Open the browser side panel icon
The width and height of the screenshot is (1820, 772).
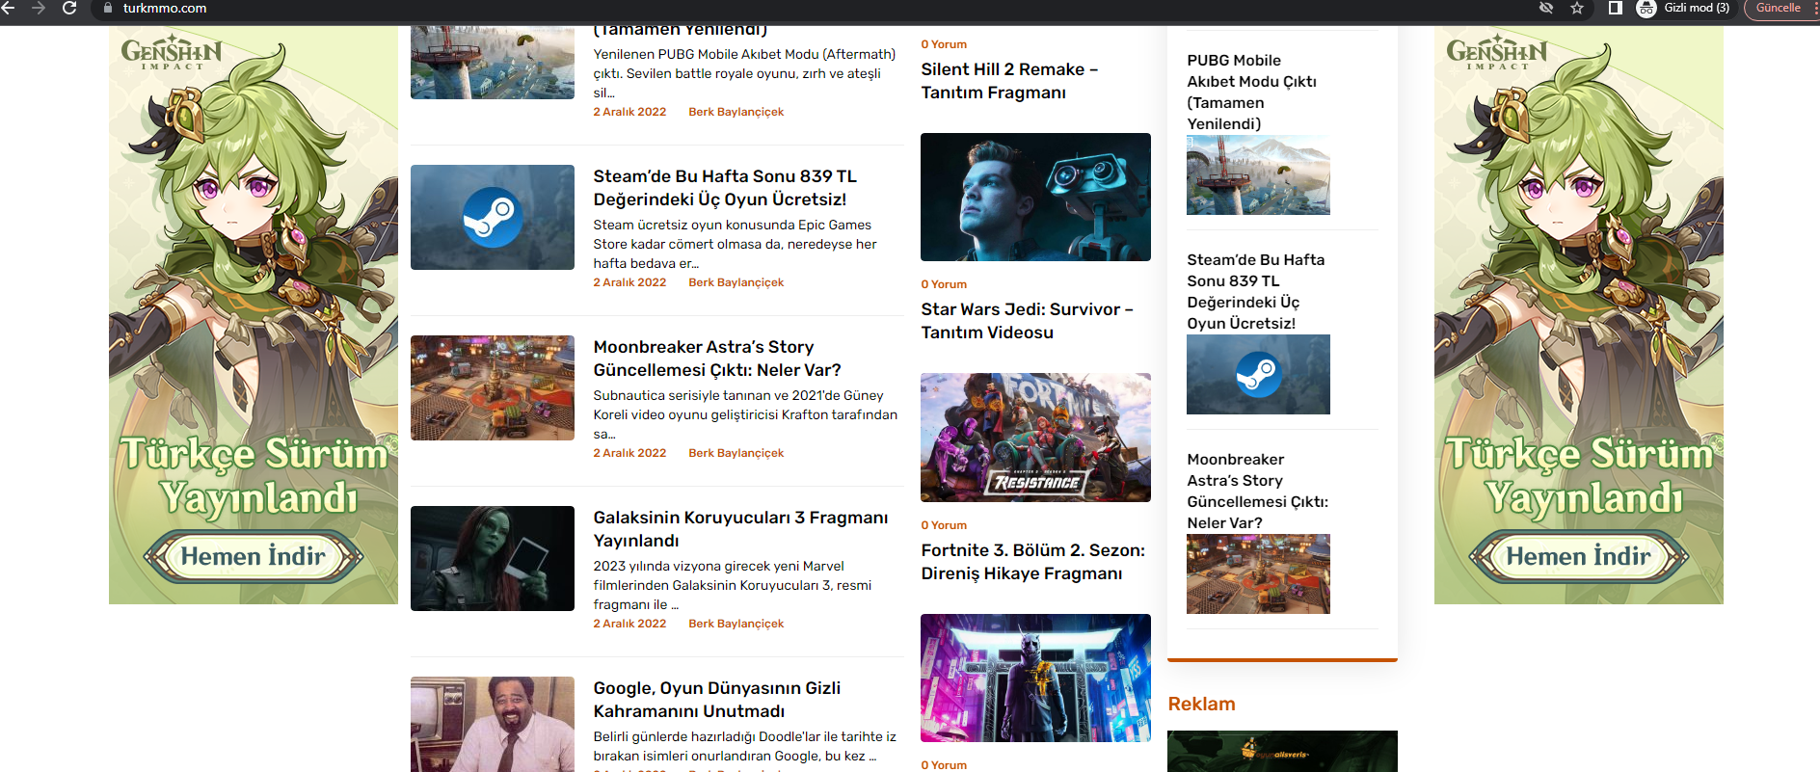point(1616,8)
